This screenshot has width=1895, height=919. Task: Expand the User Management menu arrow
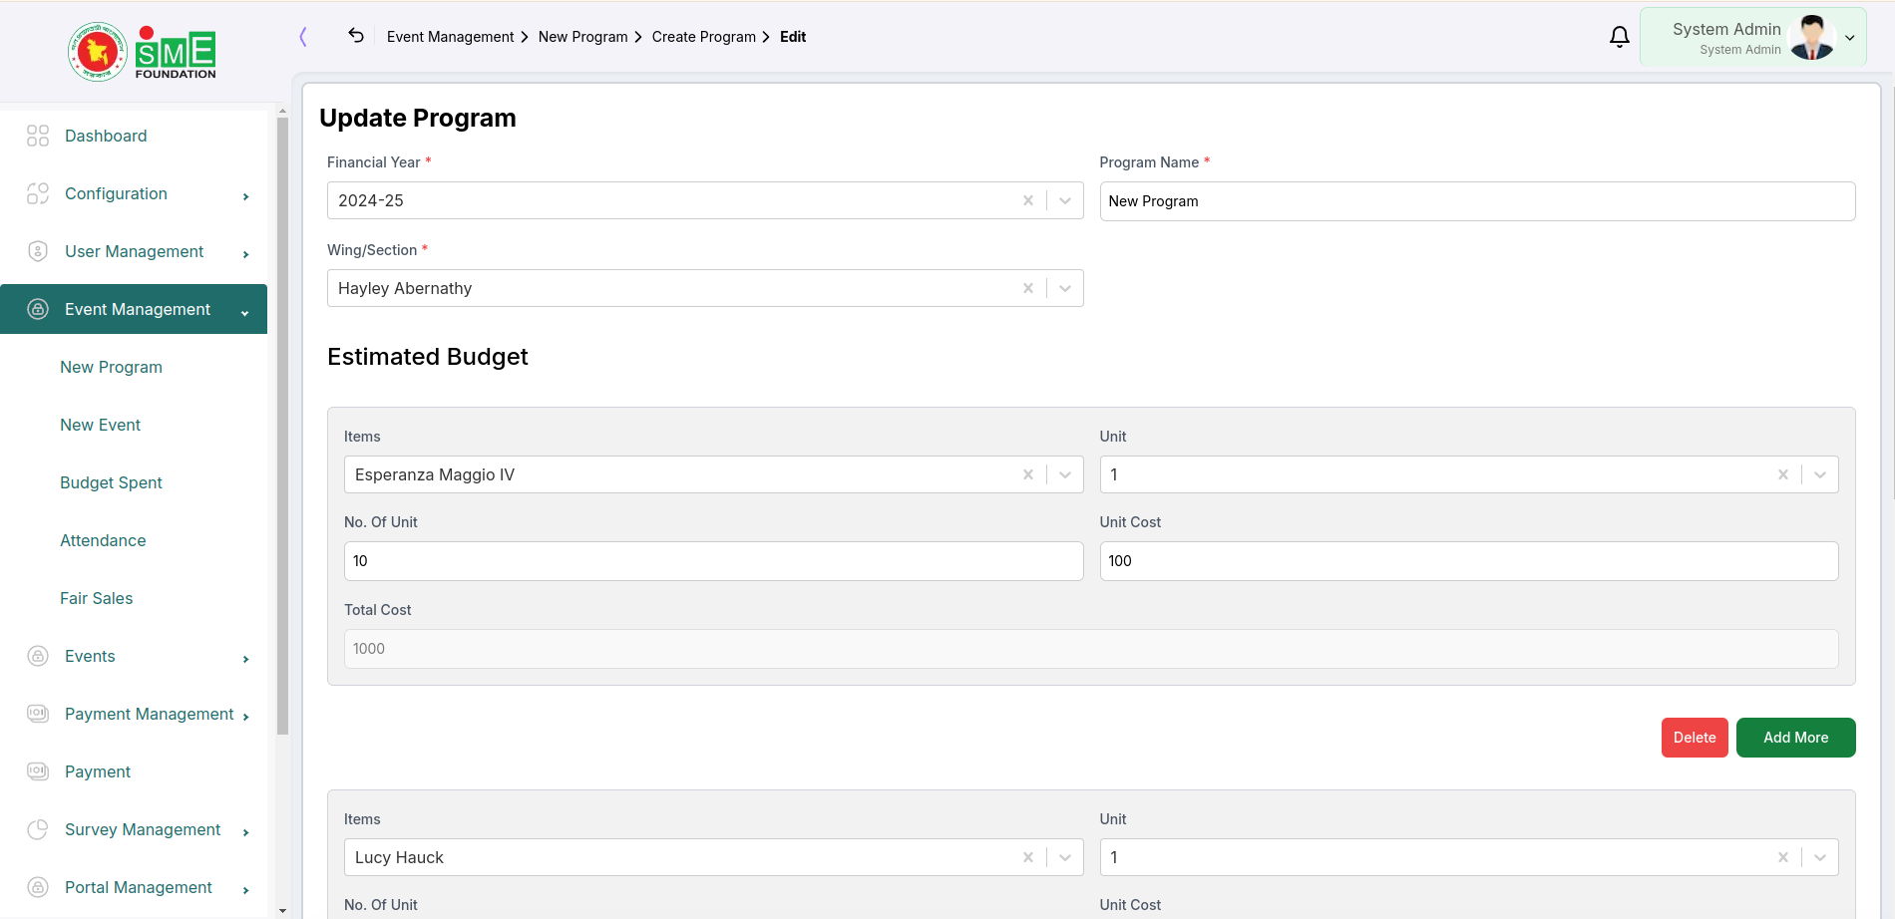click(245, 254)
